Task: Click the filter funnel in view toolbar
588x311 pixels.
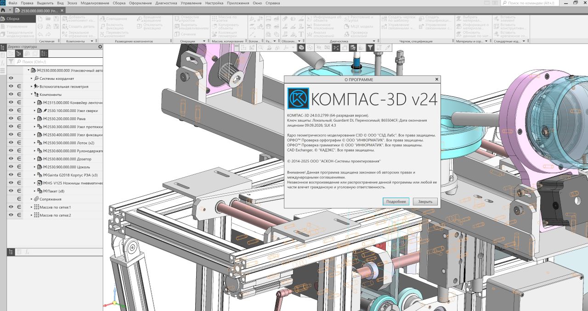Action: (x=370, y=47)
